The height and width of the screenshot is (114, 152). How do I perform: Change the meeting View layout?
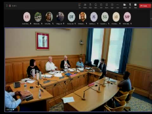[101, 6]
